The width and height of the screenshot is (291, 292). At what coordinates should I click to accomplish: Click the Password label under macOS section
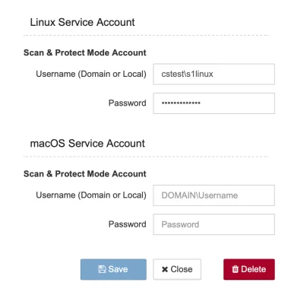(128, 224)
